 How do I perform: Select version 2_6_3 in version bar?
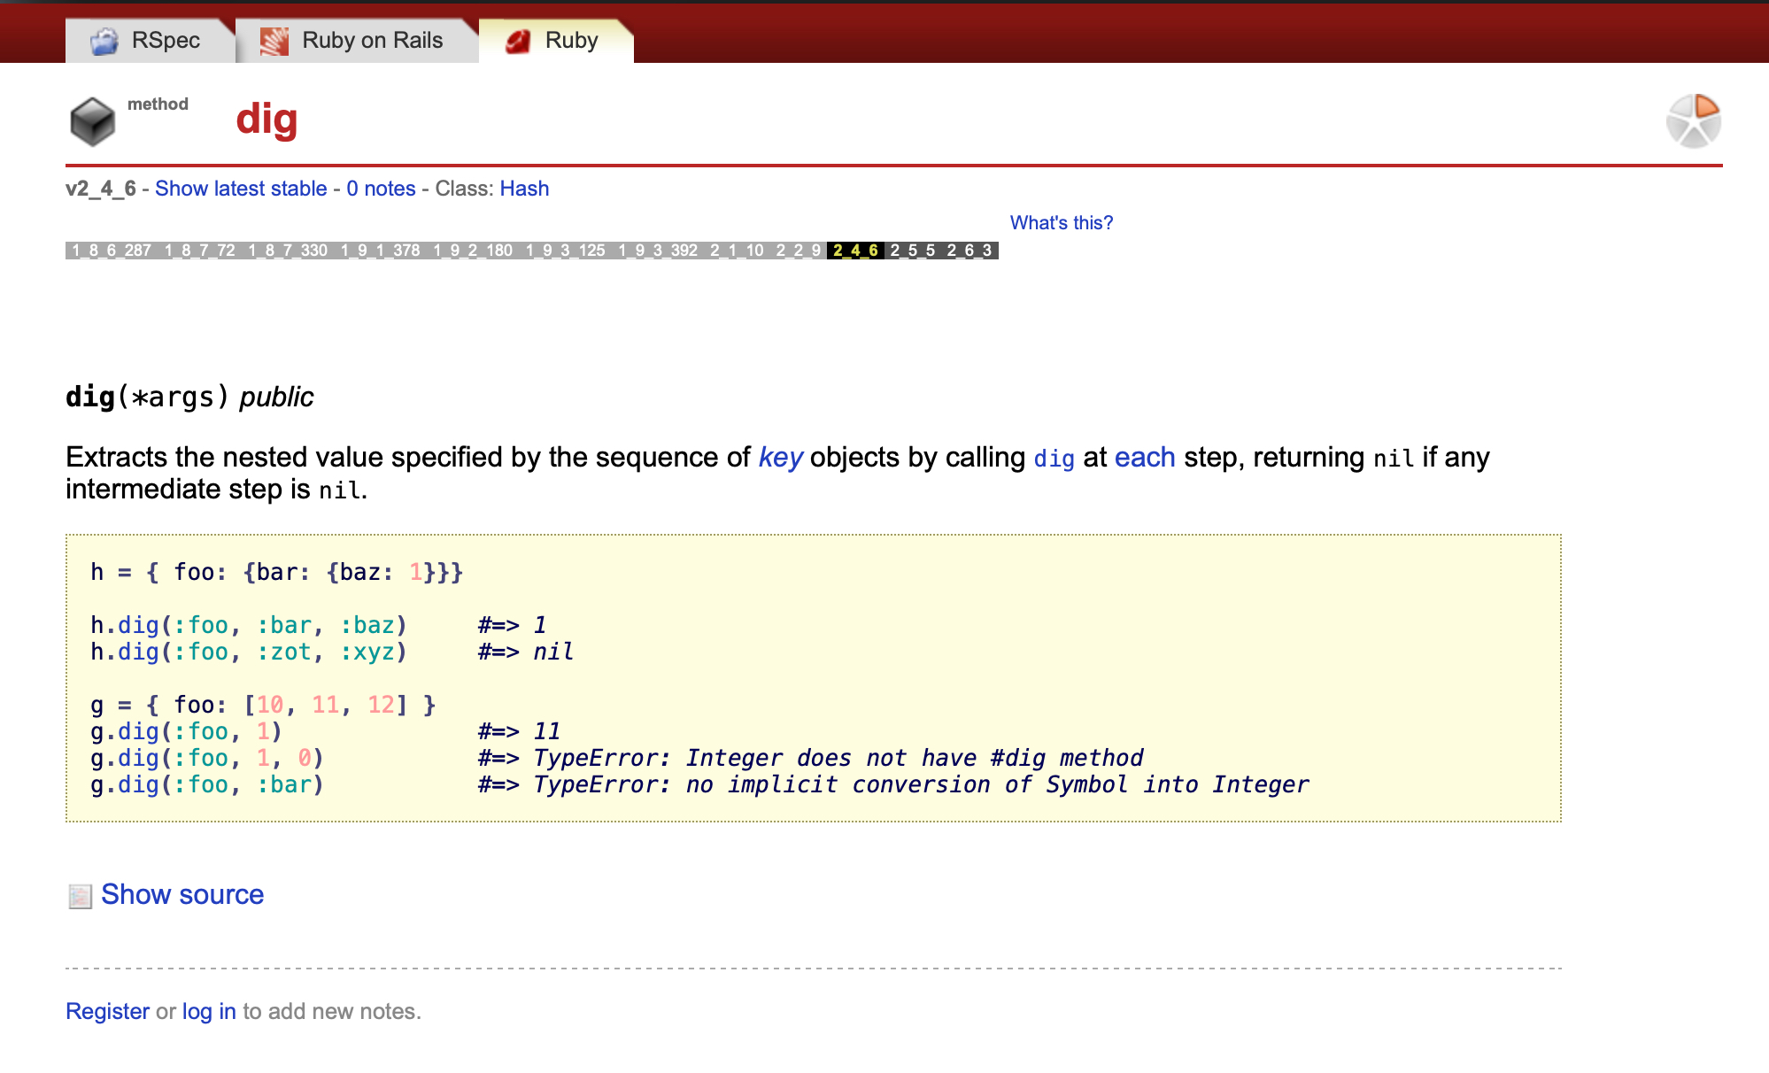tap(969, 251)
